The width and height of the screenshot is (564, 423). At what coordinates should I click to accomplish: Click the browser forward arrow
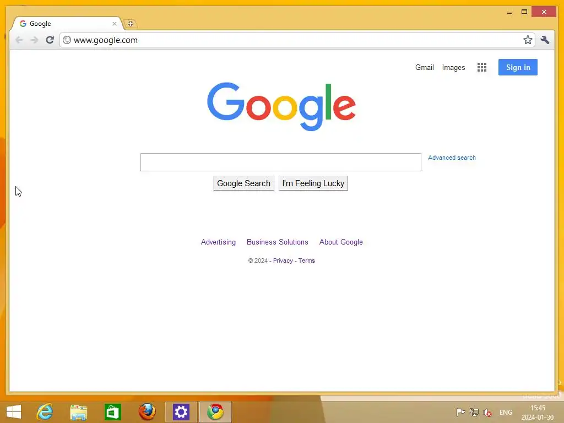(35, 40)
